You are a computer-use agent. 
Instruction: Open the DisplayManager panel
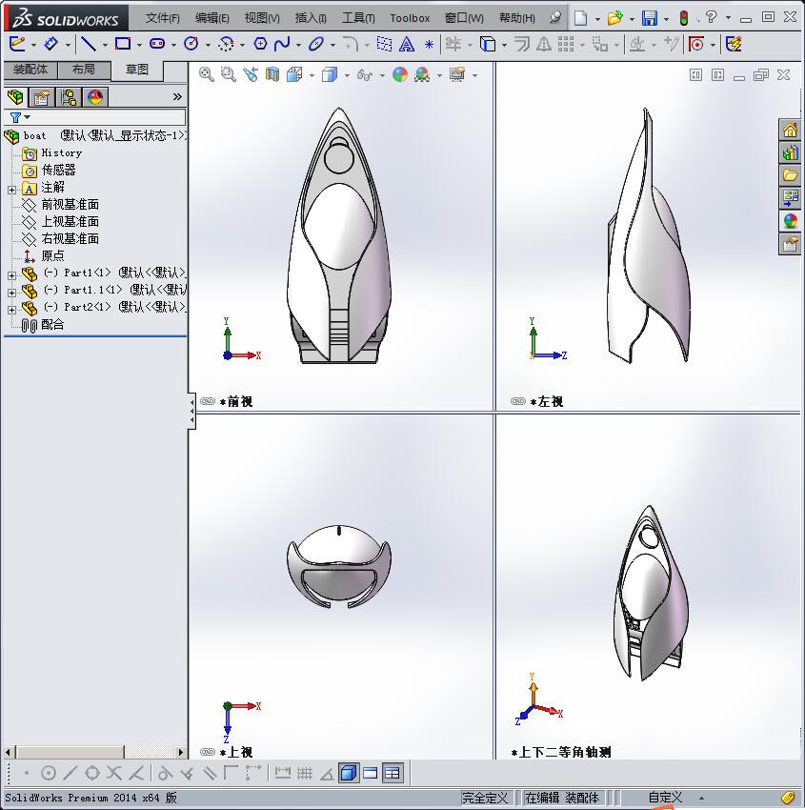tap(93, 96)
